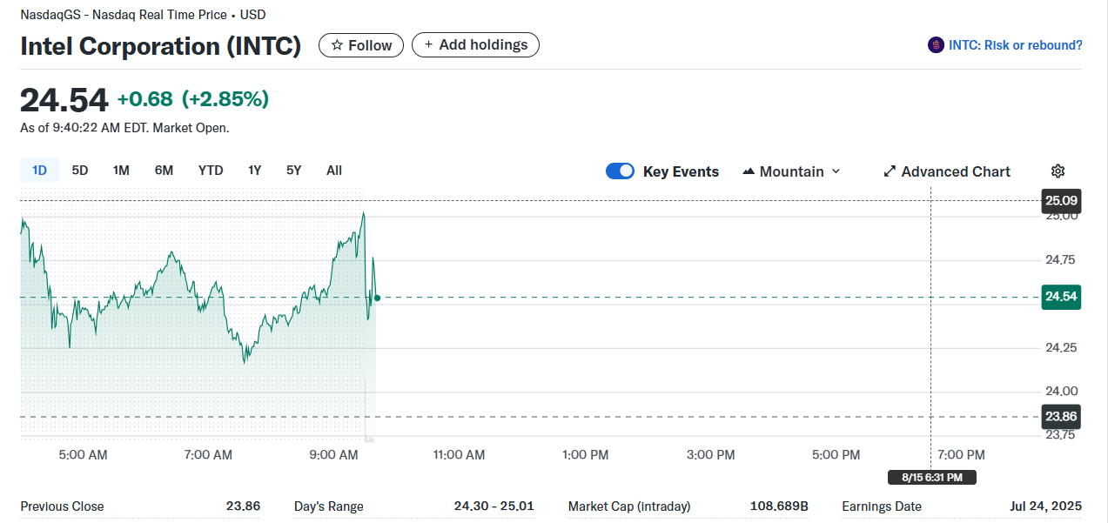Open the Advanced Chart view
1108x523 pixels.
[947, 171]
